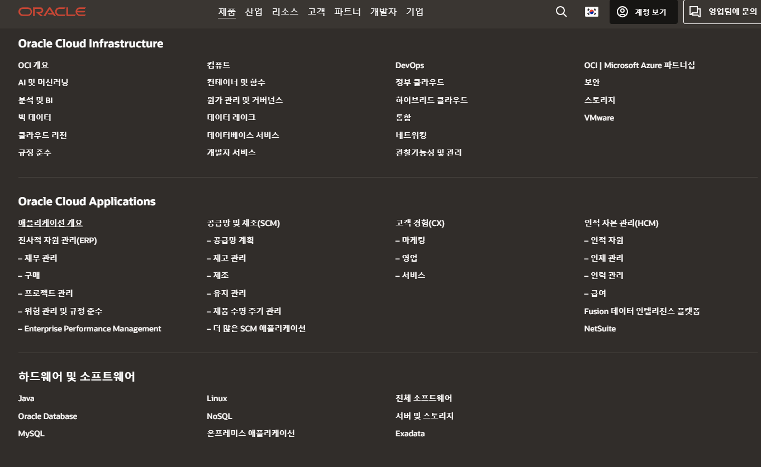Open 네트워킹 link

(411, 136)
